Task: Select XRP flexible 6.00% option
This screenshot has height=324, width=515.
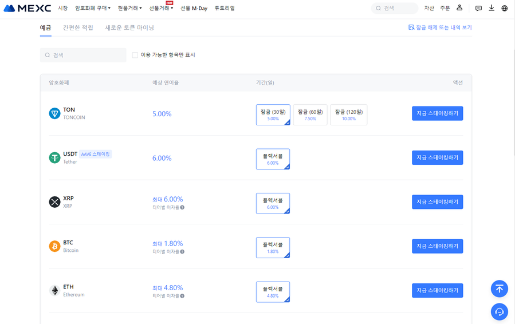Action: pyautogui.click(x=273, y=204)
